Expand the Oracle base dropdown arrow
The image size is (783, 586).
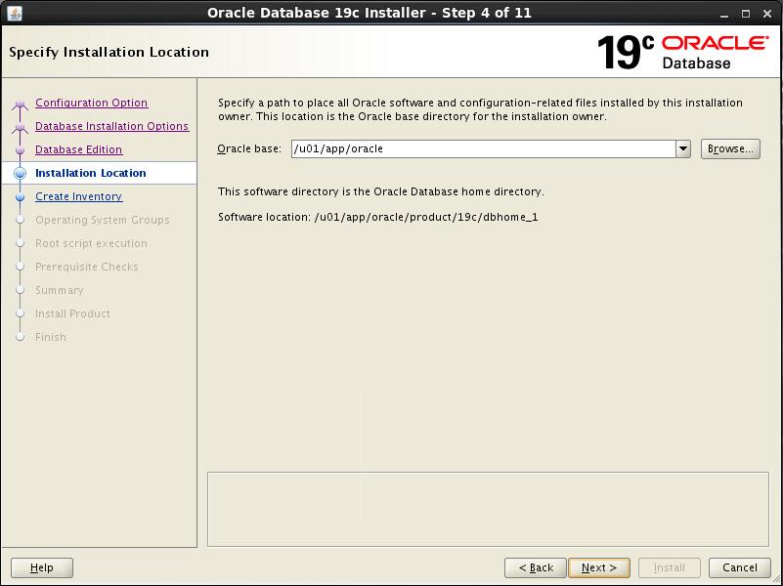point(683,149)
